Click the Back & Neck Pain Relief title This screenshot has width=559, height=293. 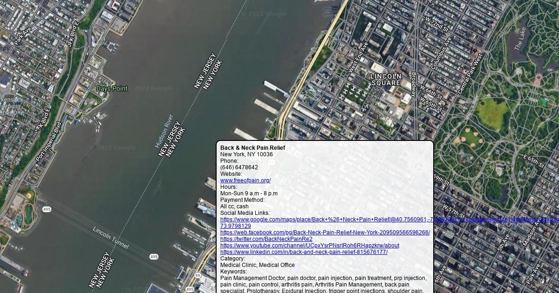point(252,148)
